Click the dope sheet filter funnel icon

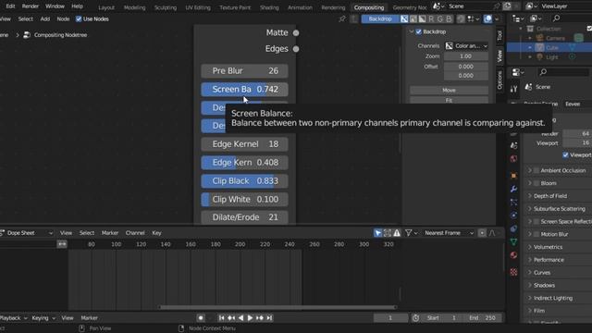pos(409,233)
